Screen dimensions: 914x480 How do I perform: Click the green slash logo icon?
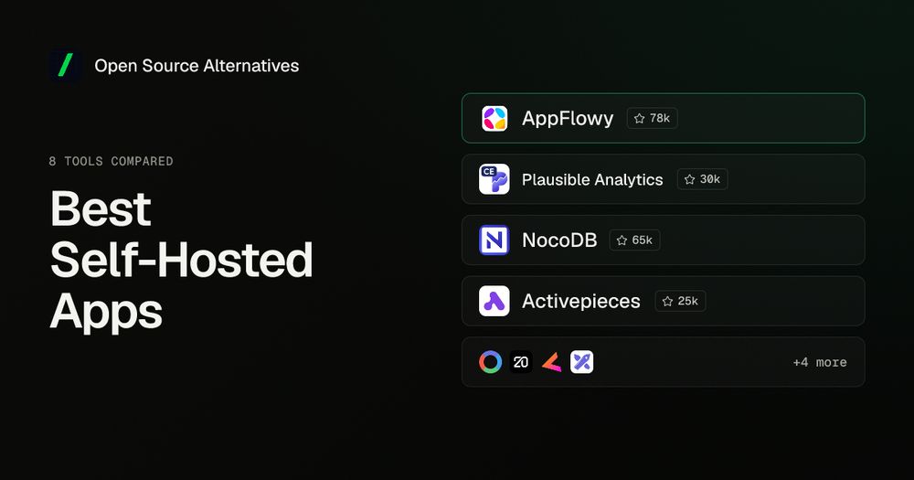pos(65,65)
